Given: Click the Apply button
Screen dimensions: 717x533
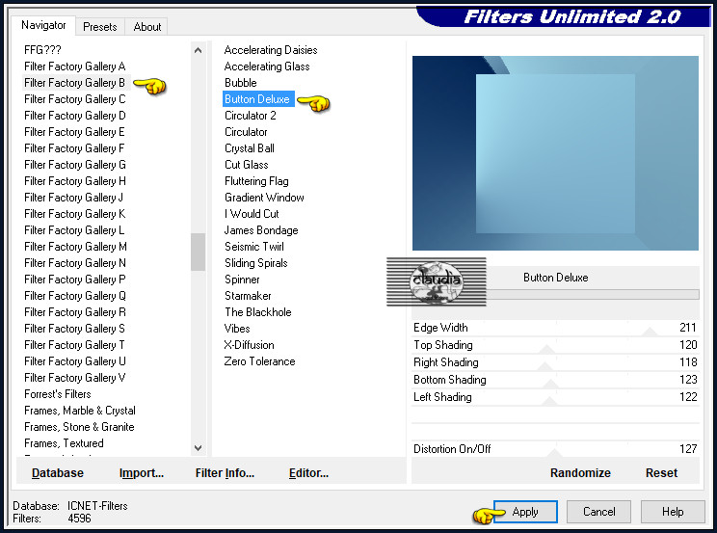Looking at the screenshot, I should point(525,512).
